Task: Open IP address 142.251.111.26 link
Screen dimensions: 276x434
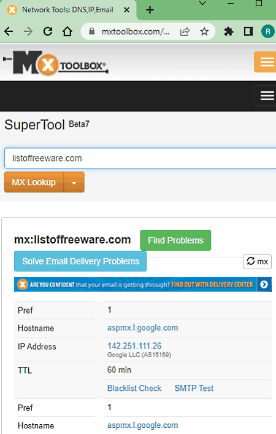Action: [x=134, y=345]
